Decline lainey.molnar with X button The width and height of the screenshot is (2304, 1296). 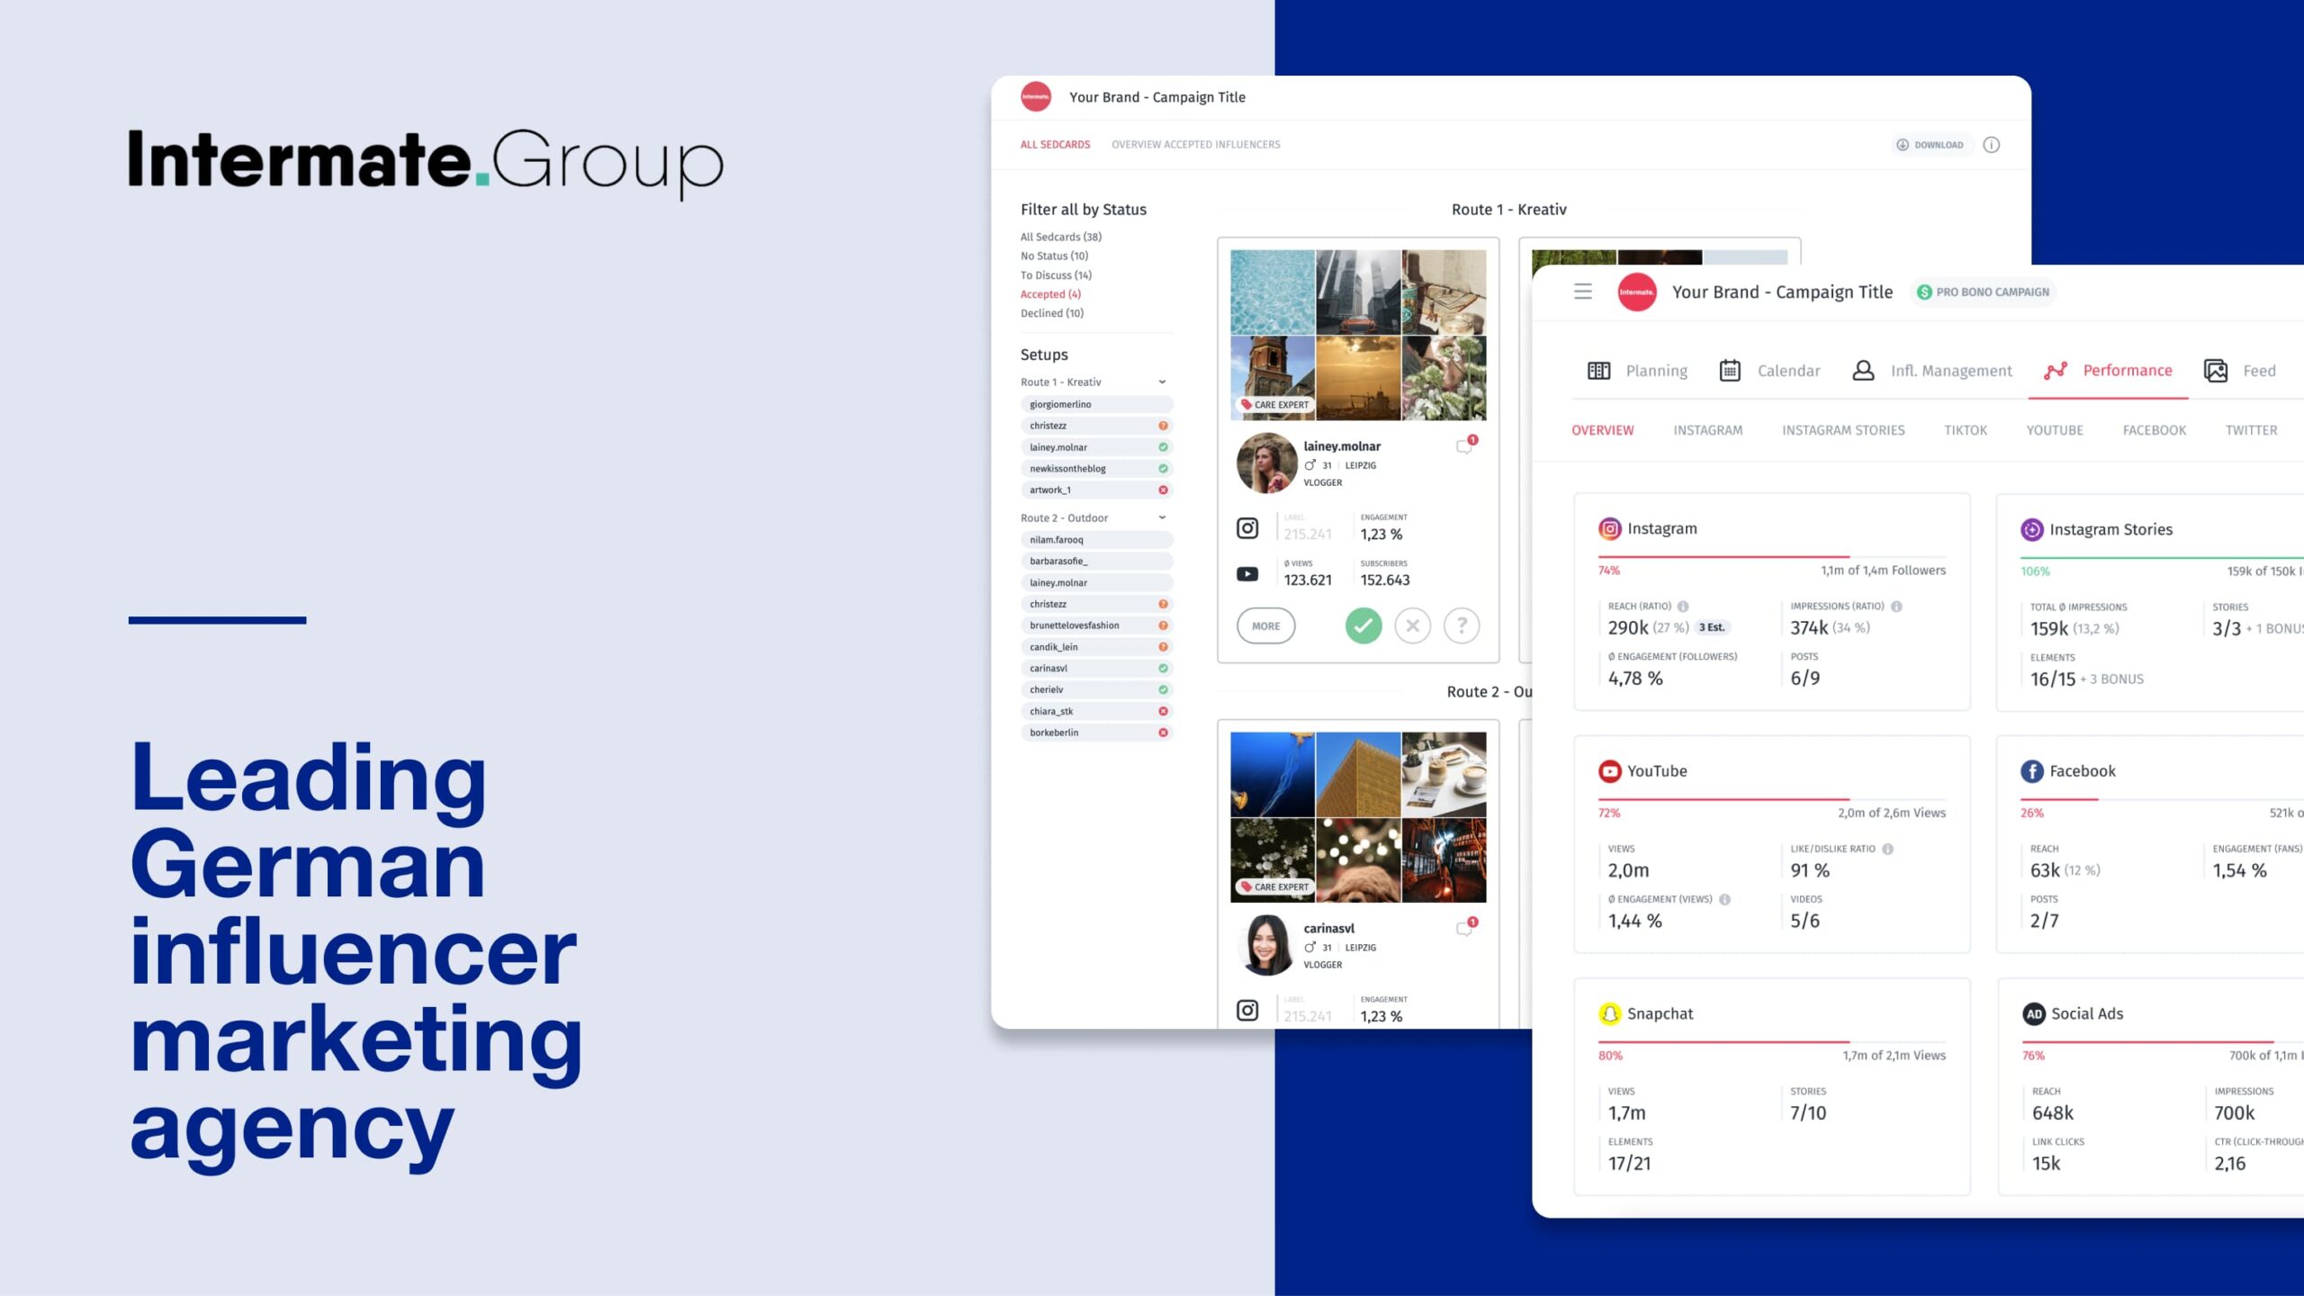click(1413, 625)
